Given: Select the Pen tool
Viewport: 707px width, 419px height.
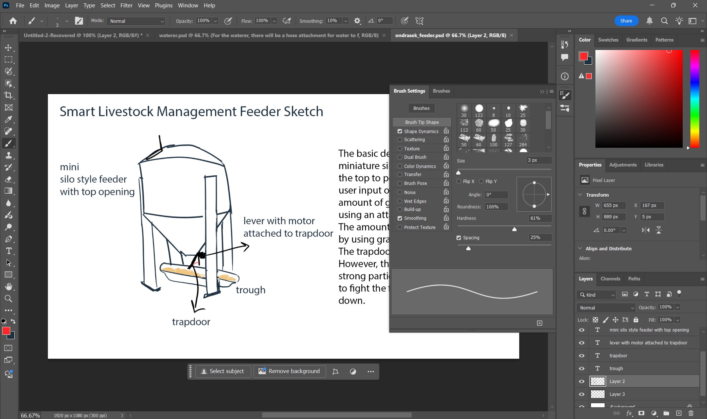Looking at the screenshot, I should point(8,239).
